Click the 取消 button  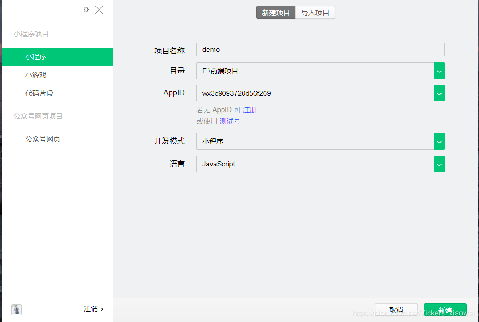tap(396, 310)
